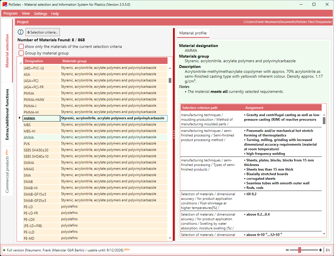The height and width of the screenshot is (256, 334).
Task: Select the (ASA+PC) material row
Action: [x=95, y=81]
